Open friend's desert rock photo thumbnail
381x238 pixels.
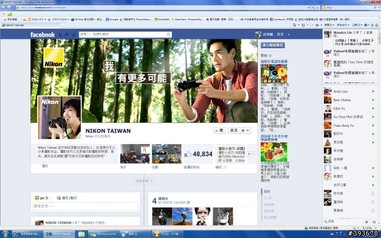(182, 216)
